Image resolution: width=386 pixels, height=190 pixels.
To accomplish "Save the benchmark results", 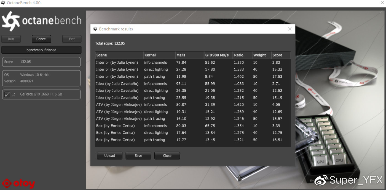I will pyautogui.click(x=138, y=156).
